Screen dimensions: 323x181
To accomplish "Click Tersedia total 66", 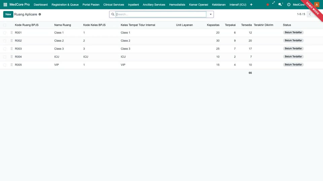I will (250, 73).
